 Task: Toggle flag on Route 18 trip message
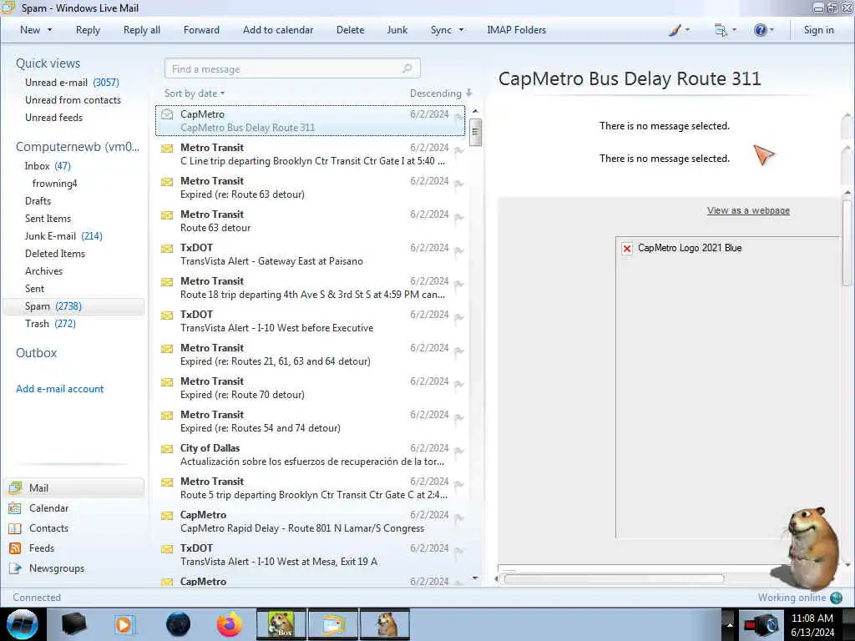coord(458,285)
